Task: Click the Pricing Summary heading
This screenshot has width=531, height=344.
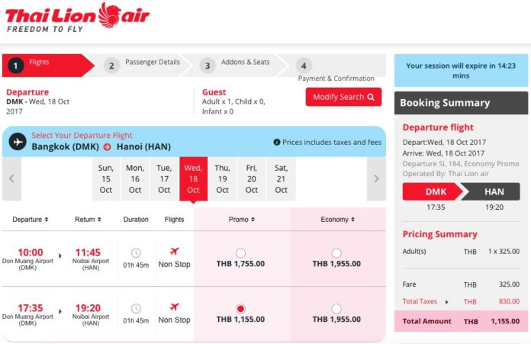Action: coord(439,234)
